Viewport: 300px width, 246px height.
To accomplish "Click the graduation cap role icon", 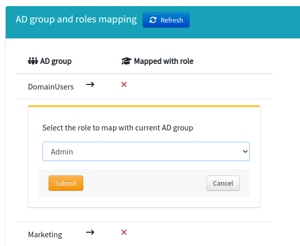I will (x=126, y=61).
